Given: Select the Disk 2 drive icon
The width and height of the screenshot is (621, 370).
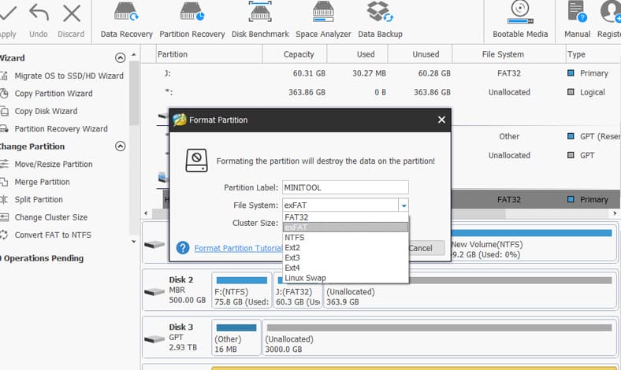Looking at the screenshot, I should [154, 292].
